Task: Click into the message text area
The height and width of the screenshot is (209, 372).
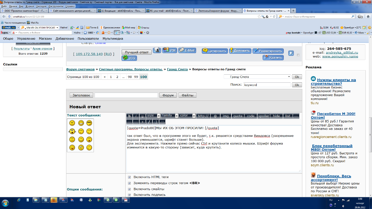Action: [x=214, y=148]
